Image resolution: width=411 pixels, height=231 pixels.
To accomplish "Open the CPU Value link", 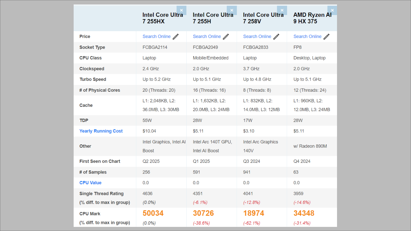I will (90, 183).
